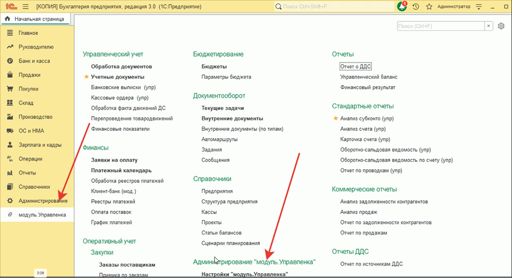This screenshot has width=512, height=278.
Task: Open the Справочники sidebar section
Action: (34, 187)
